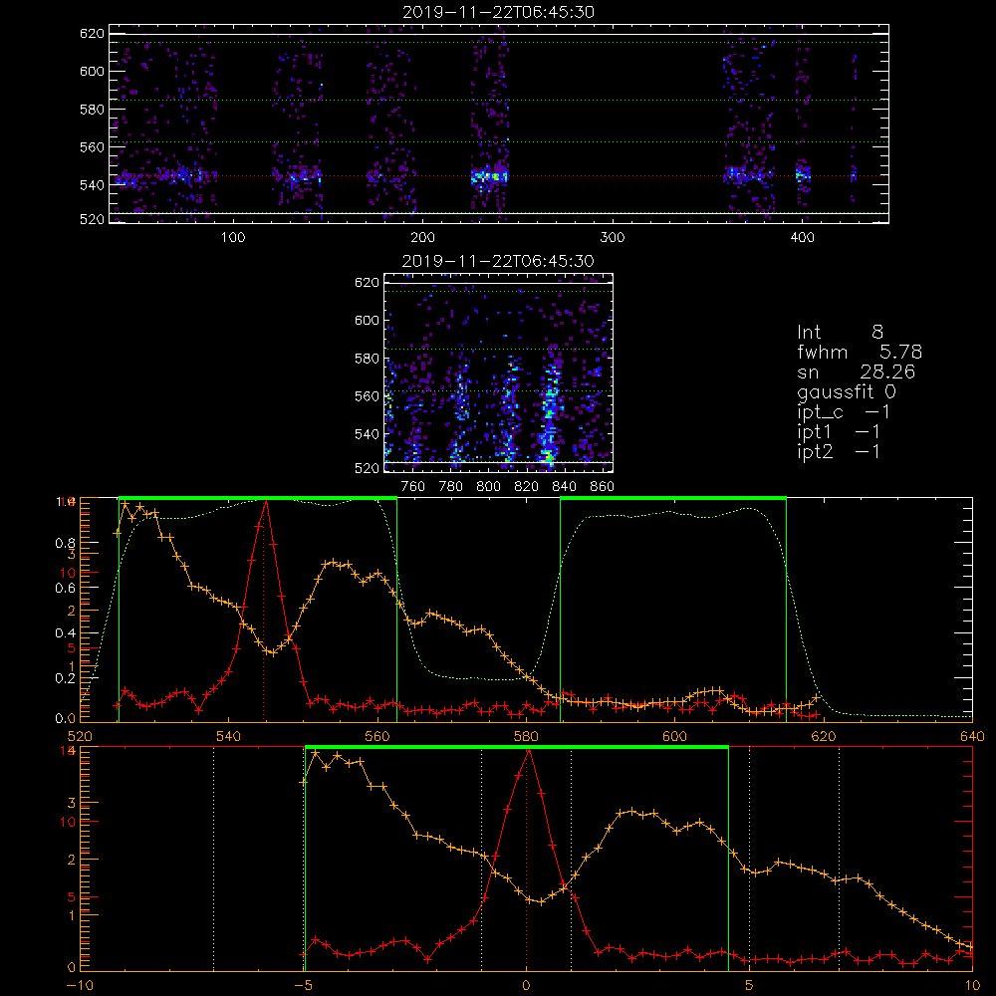
Task: Select the 'ipt1 -1' readout line
Action: (839, 432)
